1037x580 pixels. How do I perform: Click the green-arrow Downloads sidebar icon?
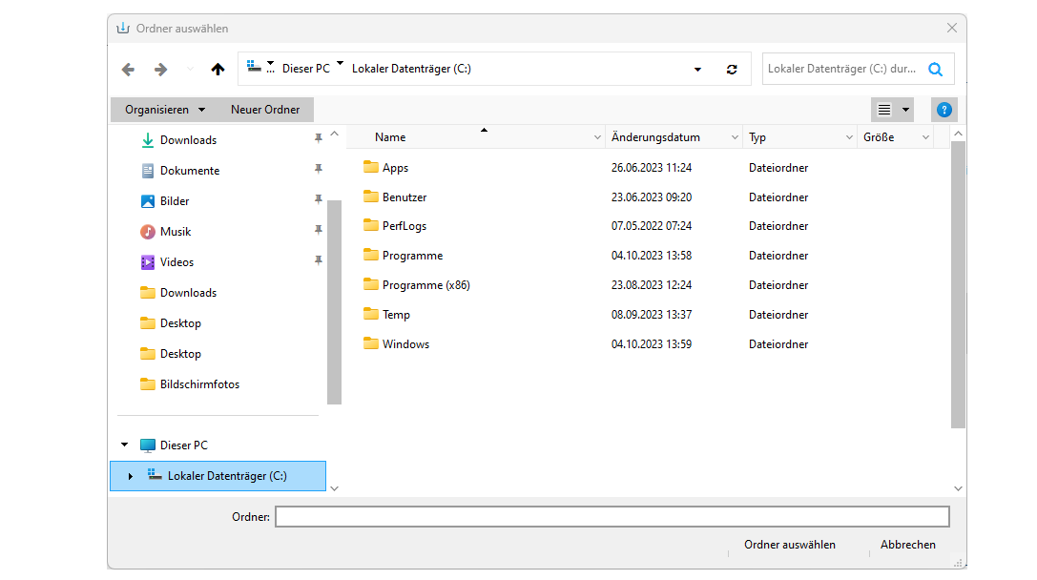pyautogui.click(x=148, y=140)
